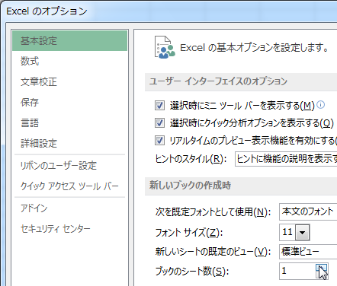The image size is (337, 286).
Task: Open the 数式 options category
Action: [x=69, y=62]
